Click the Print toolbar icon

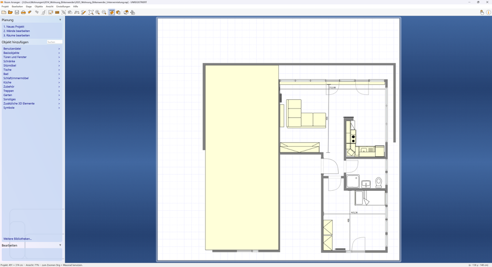pos(23,12)
